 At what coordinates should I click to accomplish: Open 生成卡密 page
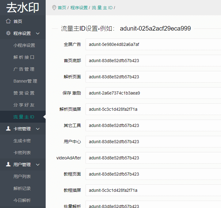[x=22, y=141]
